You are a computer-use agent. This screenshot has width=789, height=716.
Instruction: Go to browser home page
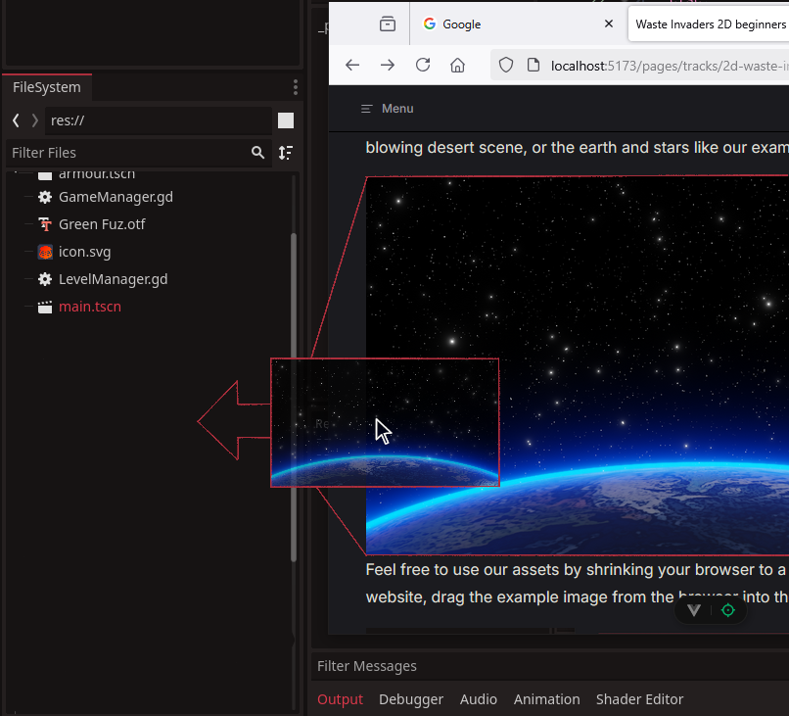click(x=457, y=65)
